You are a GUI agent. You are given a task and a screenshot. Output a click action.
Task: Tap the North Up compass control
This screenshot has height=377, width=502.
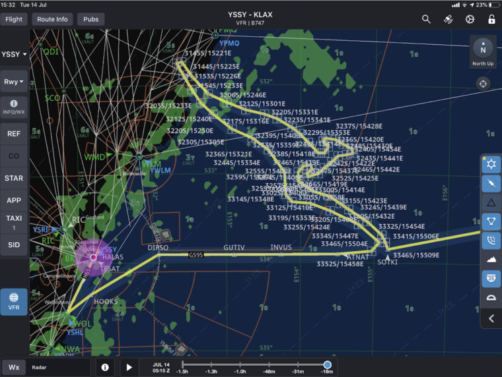[483, 52]
